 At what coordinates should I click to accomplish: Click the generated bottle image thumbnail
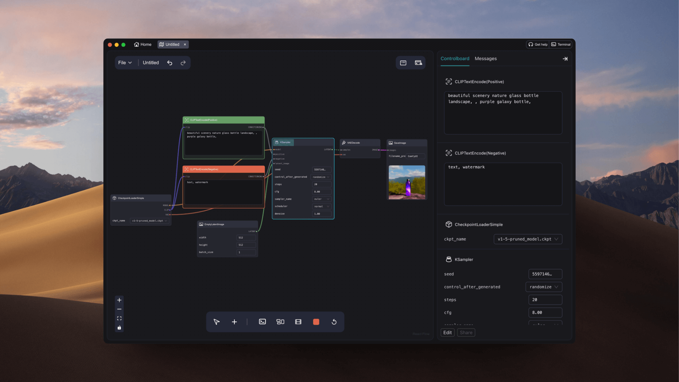coord(407,182)
